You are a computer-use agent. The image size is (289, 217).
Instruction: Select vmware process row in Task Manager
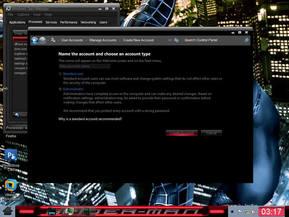[x=20, y=68]
